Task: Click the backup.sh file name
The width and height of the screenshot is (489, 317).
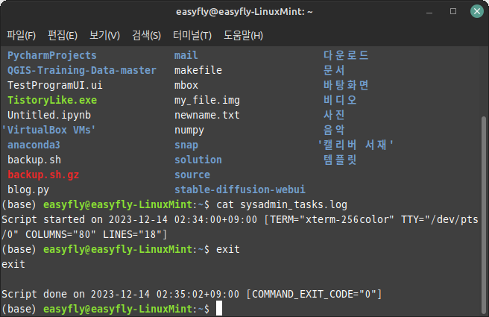Action: [x=34, y=160]
